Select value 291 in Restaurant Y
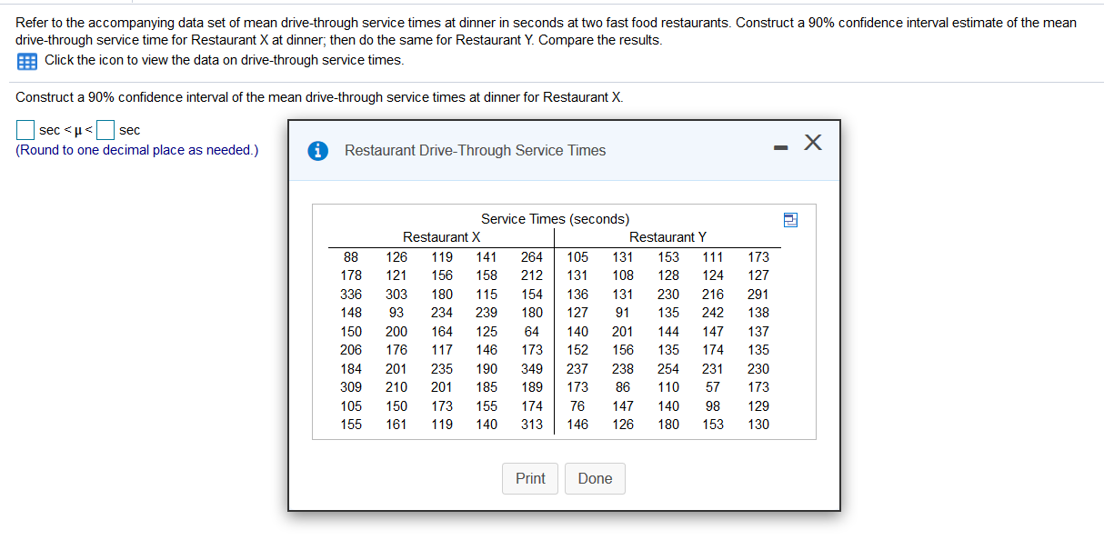 (x=758, y=295)
